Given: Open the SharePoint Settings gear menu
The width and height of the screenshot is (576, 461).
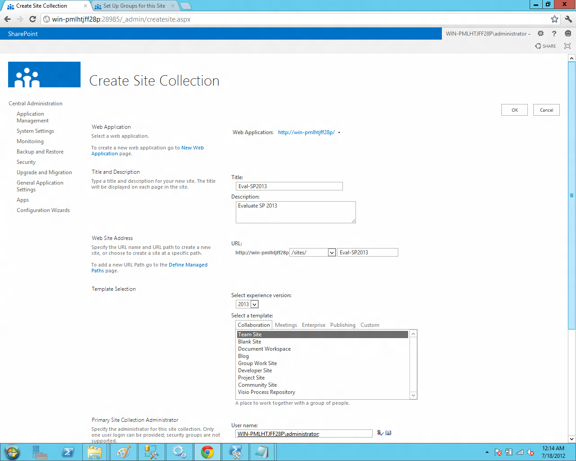Looking at the screenshot, I should 540,34.
